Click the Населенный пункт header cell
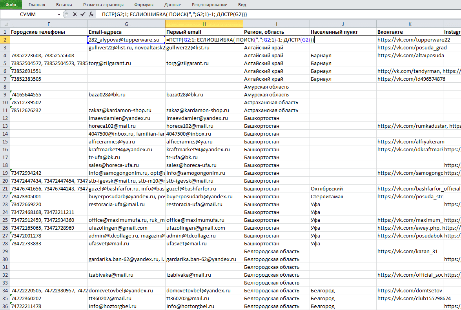Image resolution: width=461 pixels, height=310 pixels. [x=343, y=32]
